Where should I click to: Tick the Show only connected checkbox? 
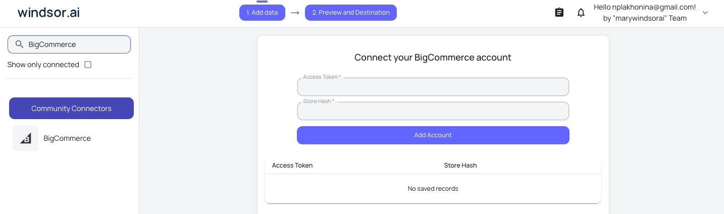(x=88, y=65)
